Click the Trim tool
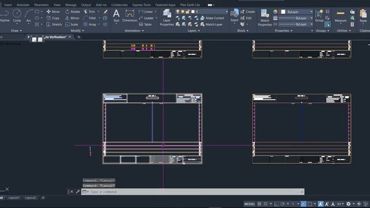Viewport: 370px width, 208px height. [x=89, y=12]
